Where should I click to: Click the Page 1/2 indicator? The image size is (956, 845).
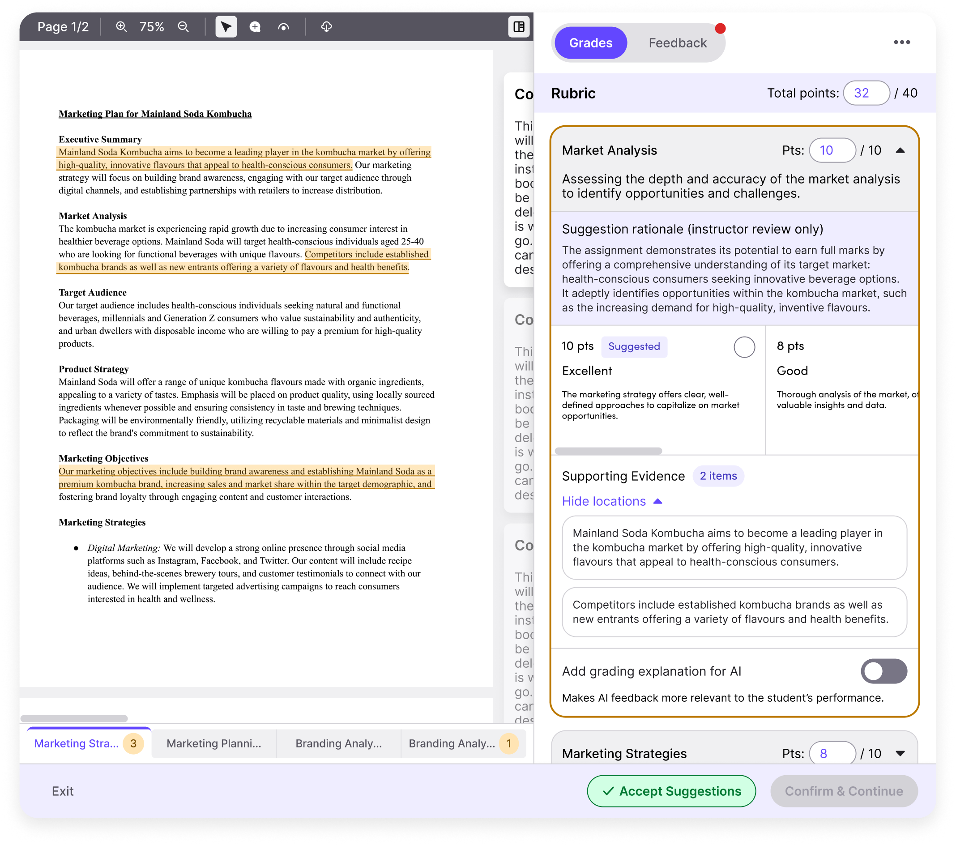click(x=63, y=27)
